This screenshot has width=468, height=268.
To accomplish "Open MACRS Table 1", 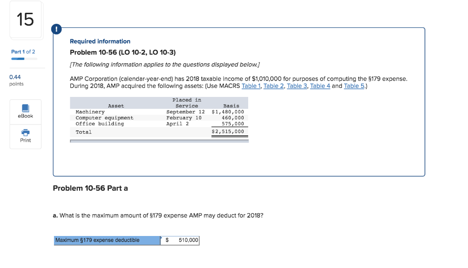I will click(x=250, y=86).
